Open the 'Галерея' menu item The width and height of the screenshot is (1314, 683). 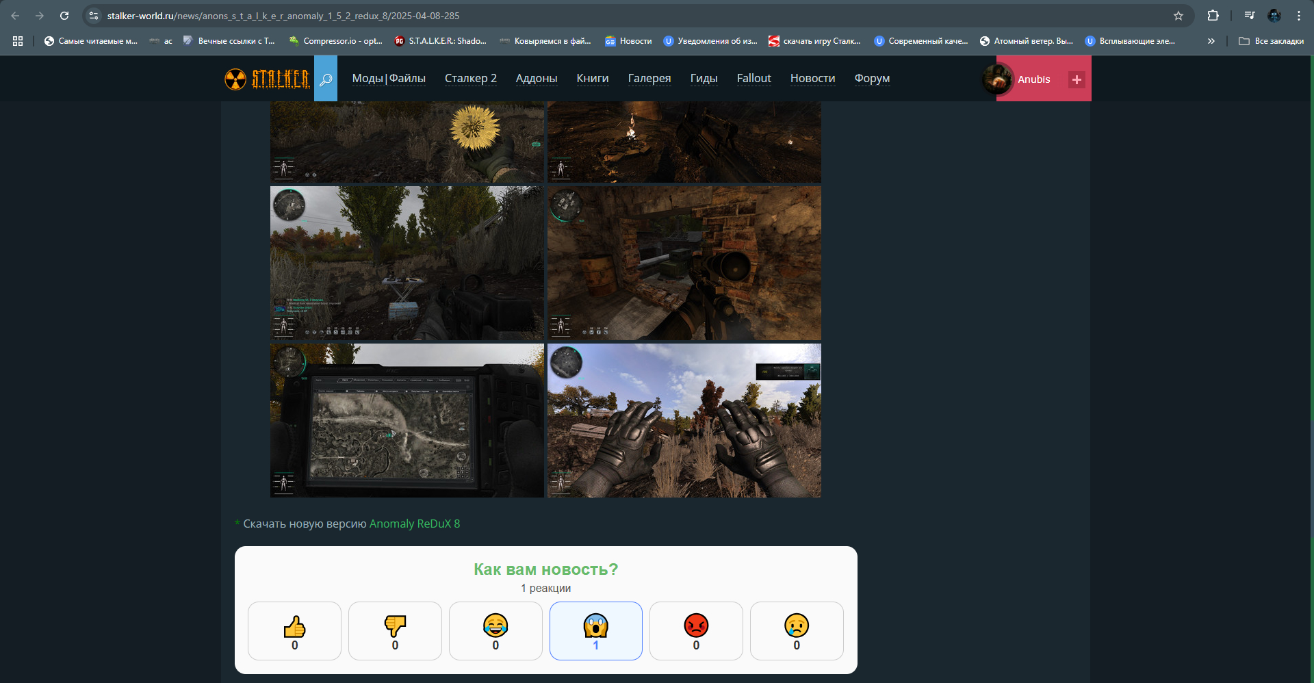point(649,79)
